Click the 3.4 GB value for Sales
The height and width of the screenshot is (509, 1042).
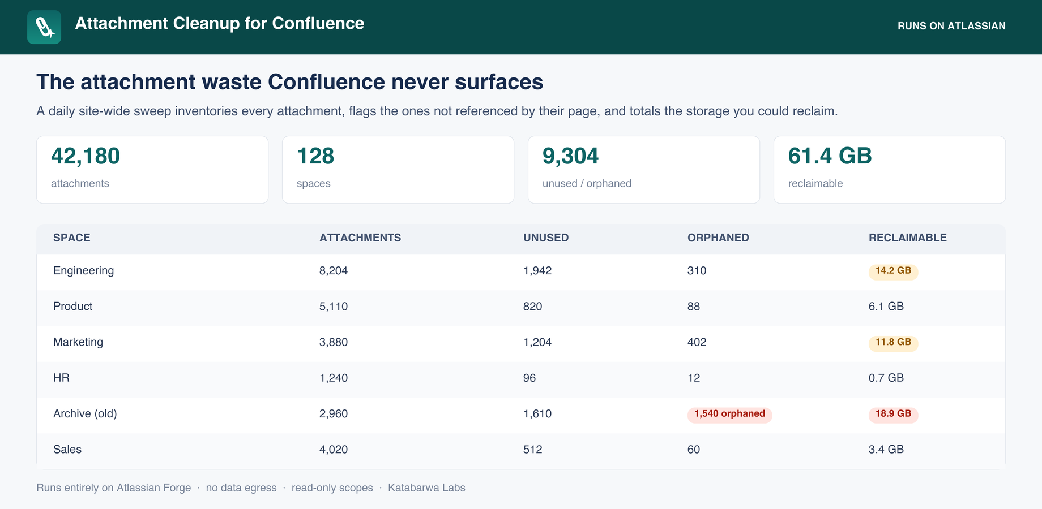[x=886, y=450]
